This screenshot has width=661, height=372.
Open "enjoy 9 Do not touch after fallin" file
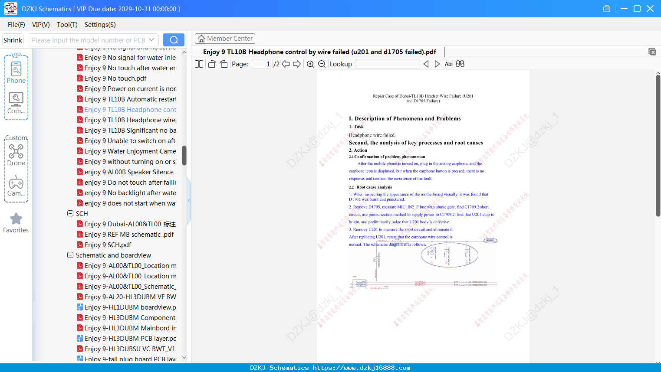point(130,183)
